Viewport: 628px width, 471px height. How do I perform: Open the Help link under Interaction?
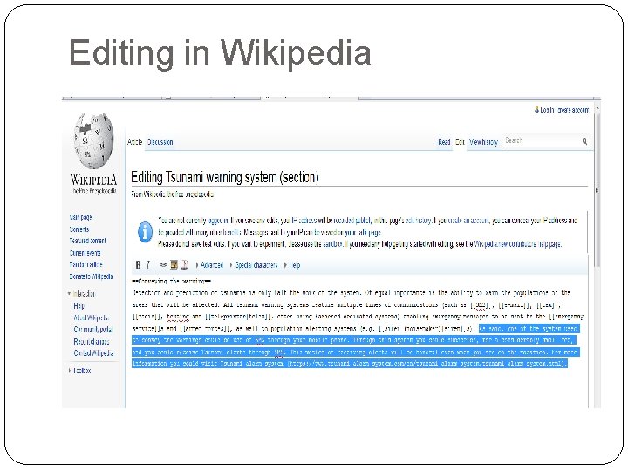[78, 306]
